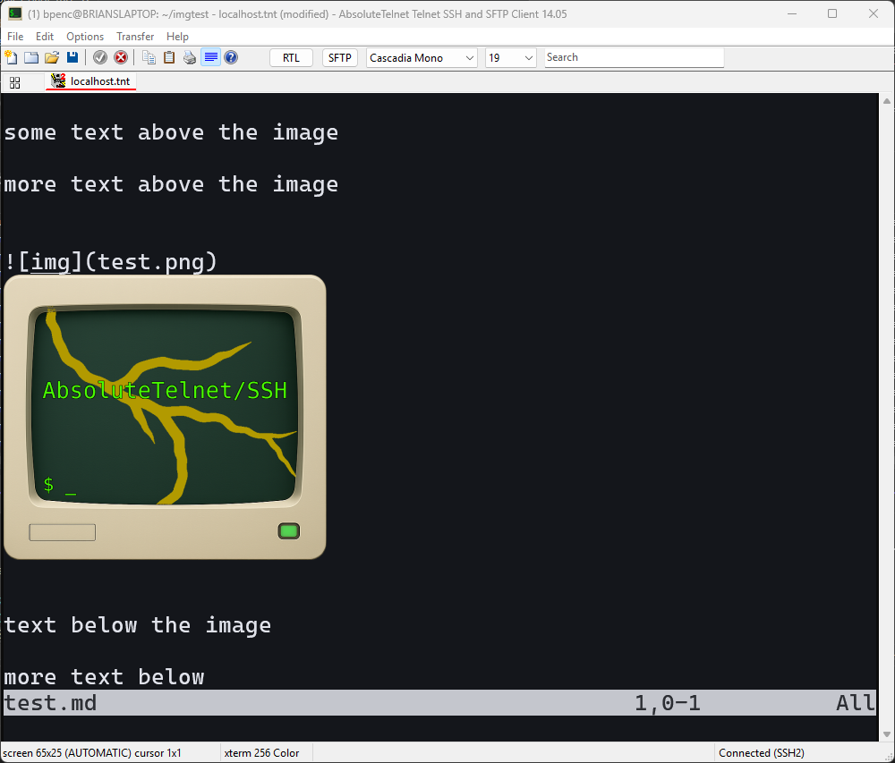Open the Options menu

pyautogui.click(x=85, y=37)
